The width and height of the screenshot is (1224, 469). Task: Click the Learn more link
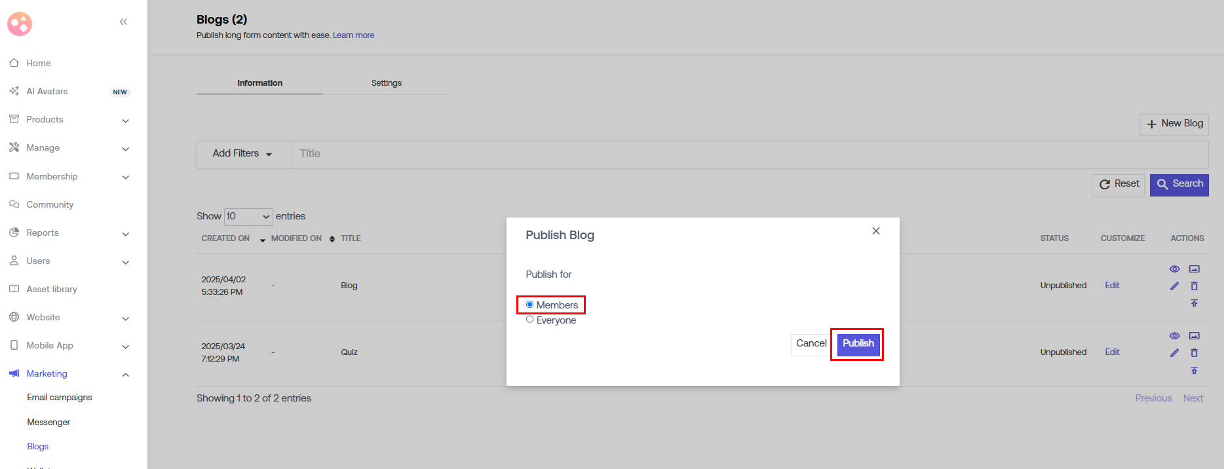pyautogui.click(x=353, y=35)
